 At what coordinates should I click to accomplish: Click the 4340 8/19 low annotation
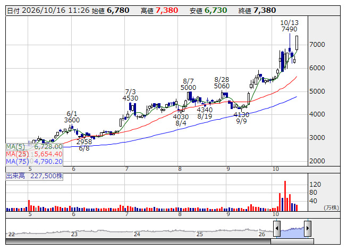coord(205,113)
